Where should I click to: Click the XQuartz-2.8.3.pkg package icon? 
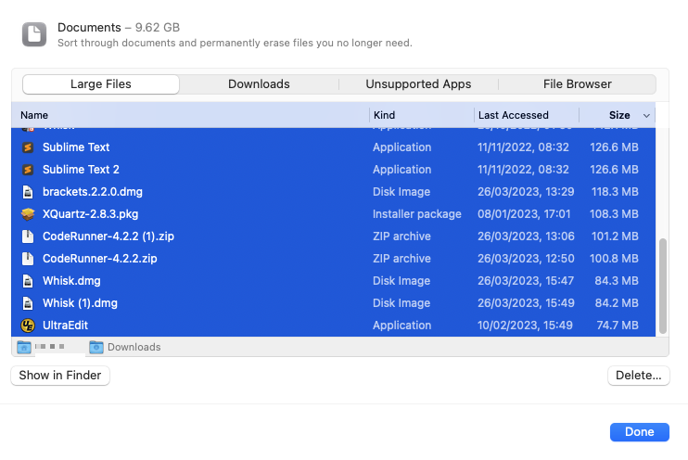point(28,214)
